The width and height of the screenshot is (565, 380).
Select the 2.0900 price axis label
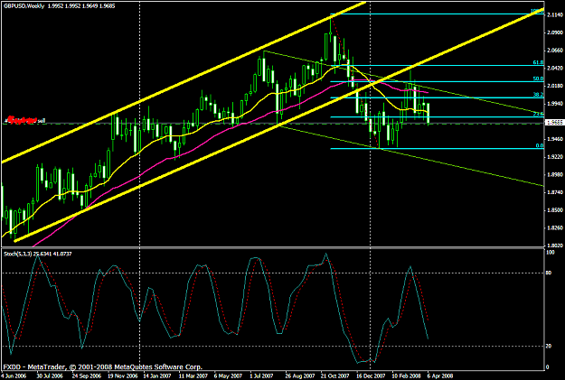click(x=555, y=32)
